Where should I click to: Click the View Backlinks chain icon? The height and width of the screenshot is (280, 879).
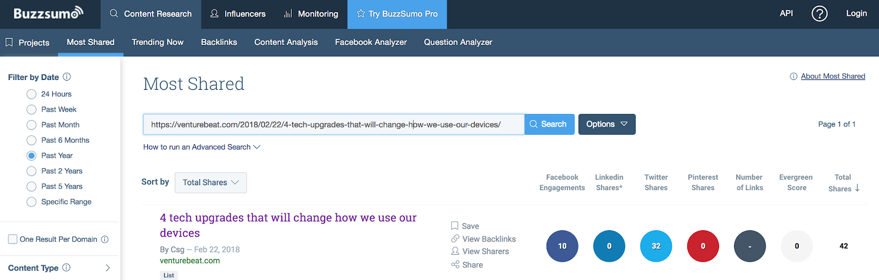(x=455, y=239)
